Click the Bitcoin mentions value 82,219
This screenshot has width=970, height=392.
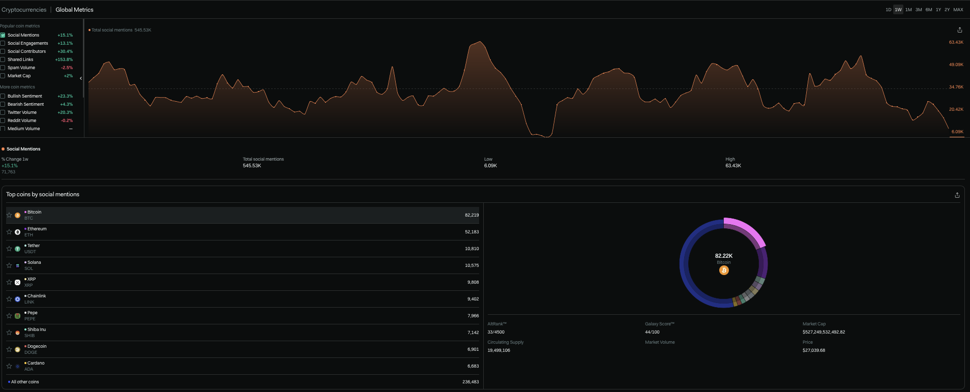pos(472,215)
